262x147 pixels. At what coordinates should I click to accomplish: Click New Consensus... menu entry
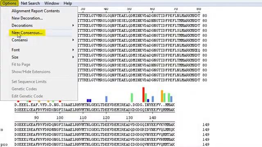click(27, 33)
